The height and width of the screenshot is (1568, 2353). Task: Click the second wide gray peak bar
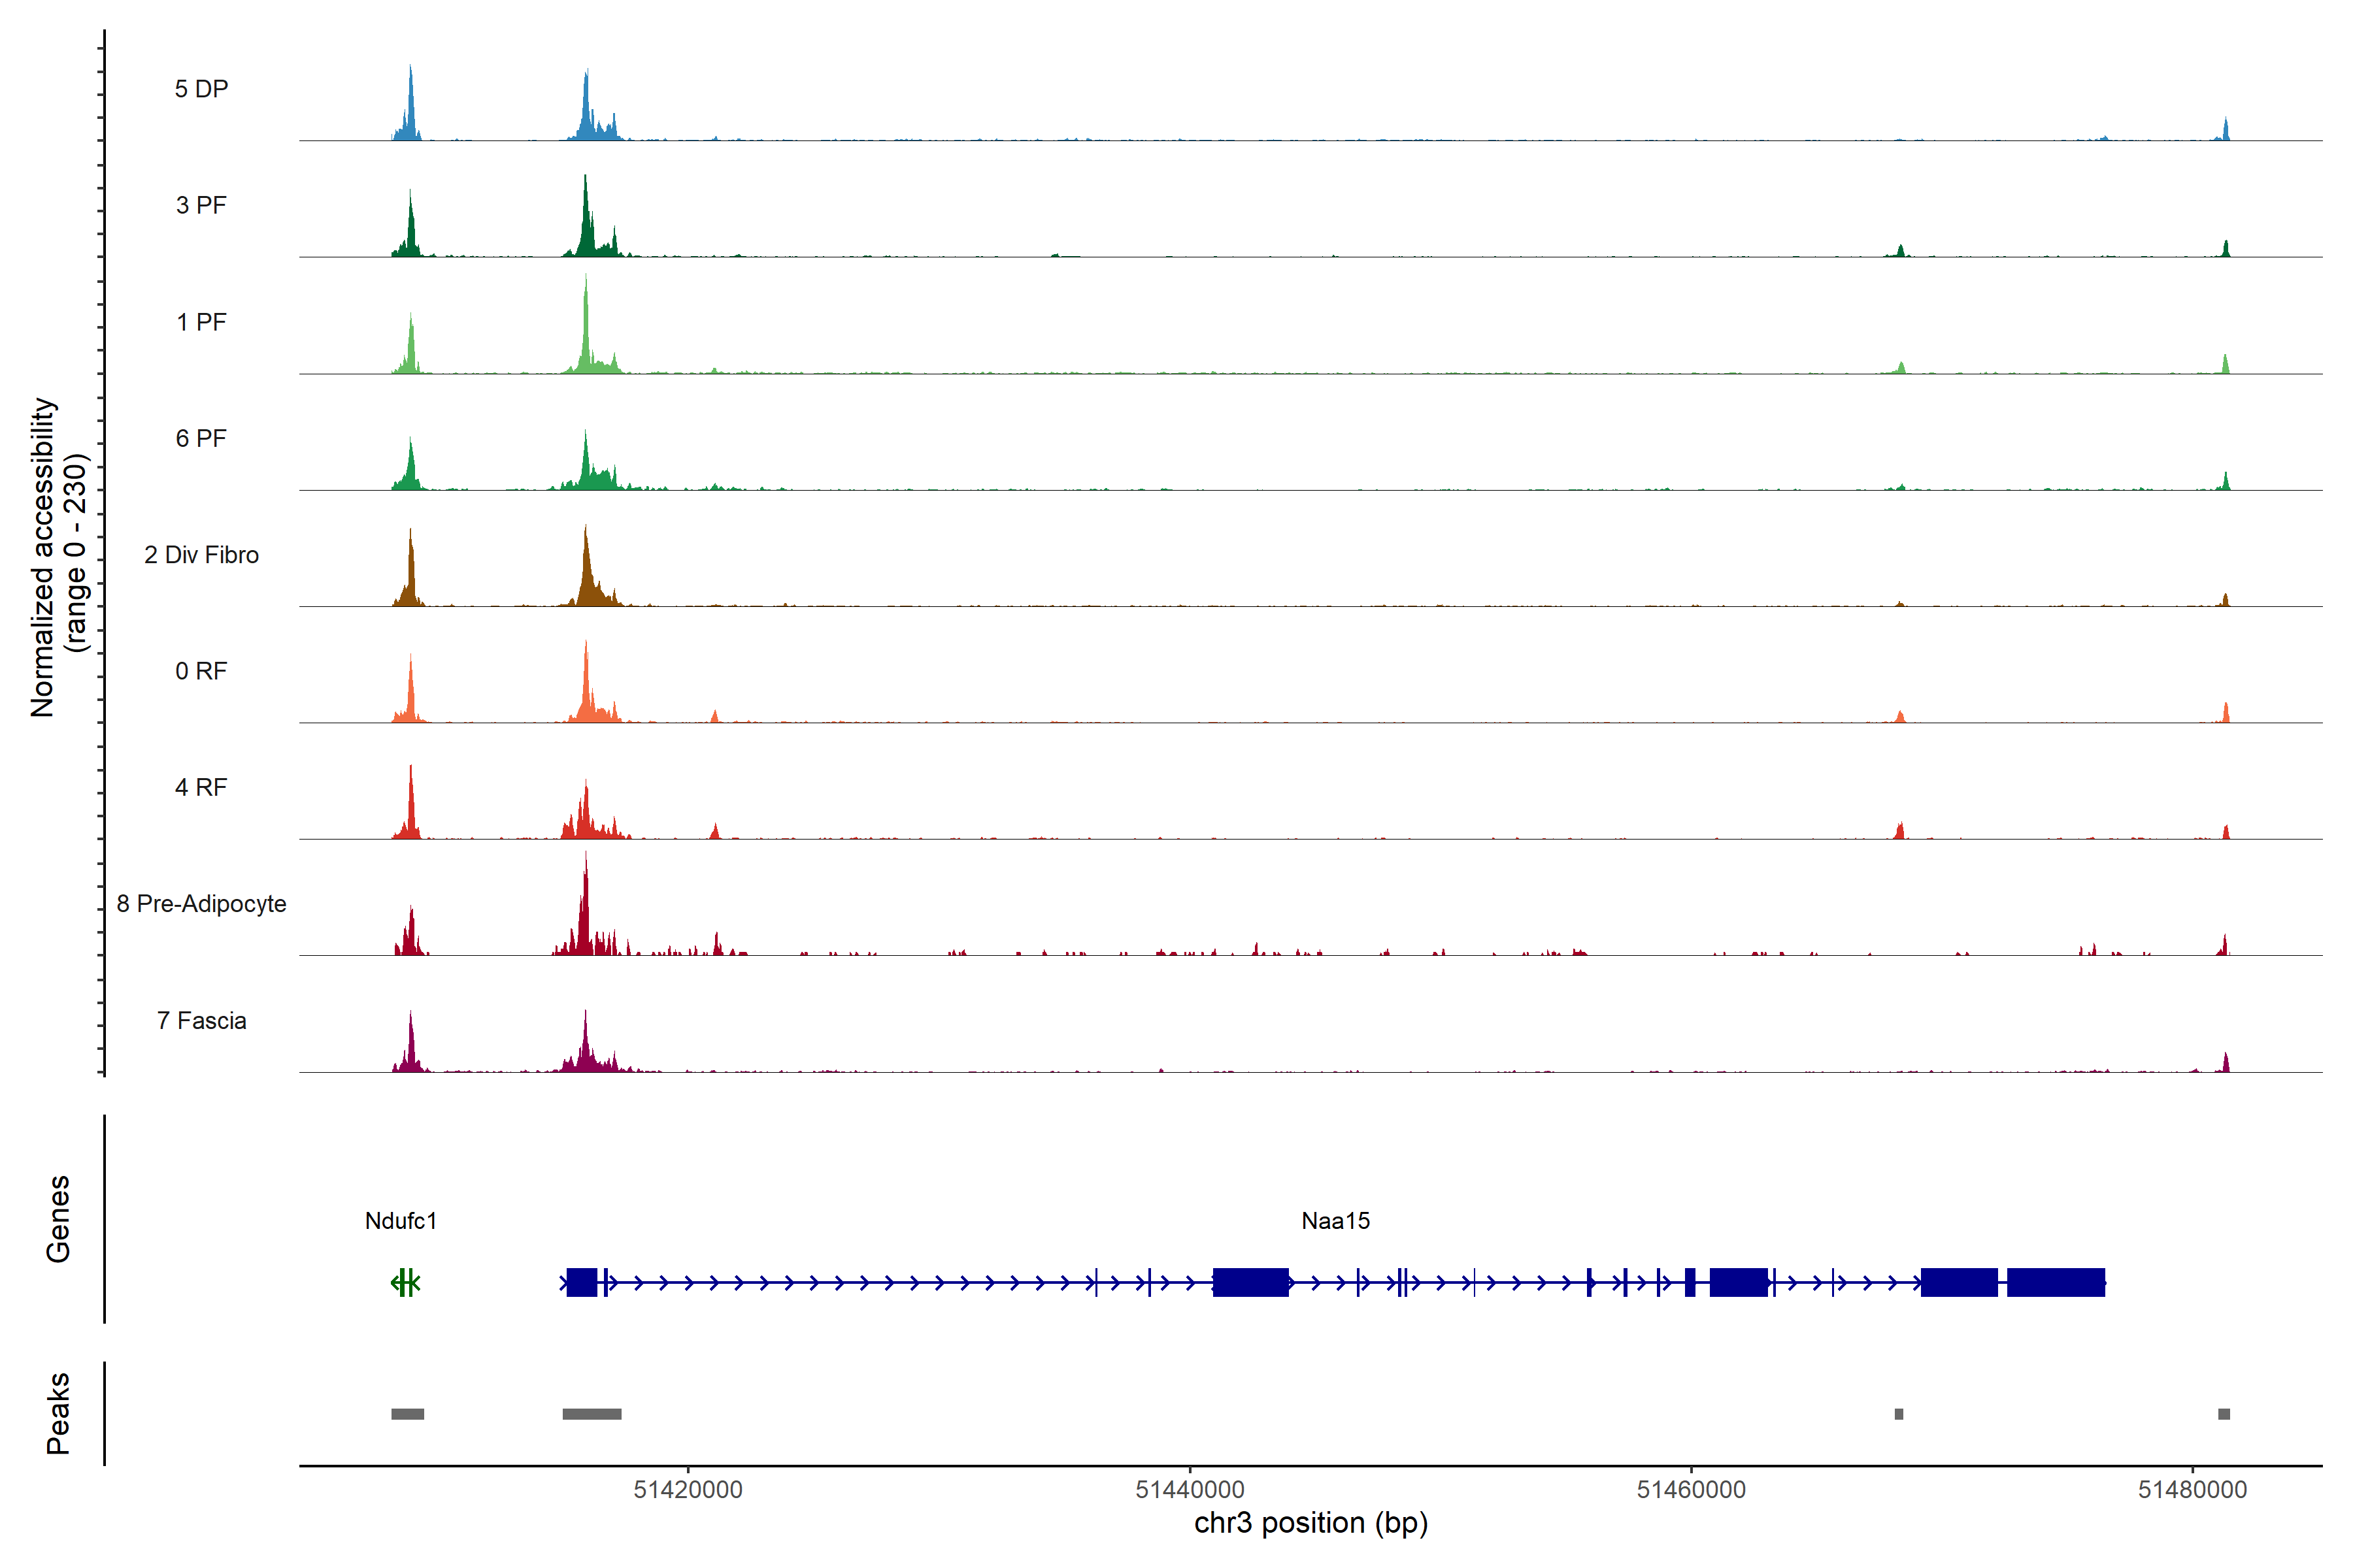tap(592, 1413)
